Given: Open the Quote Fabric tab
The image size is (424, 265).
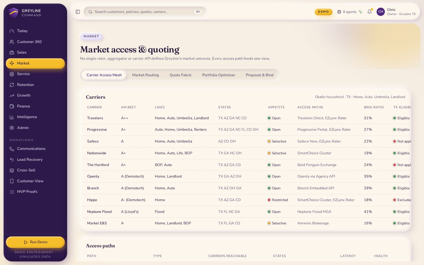Looking at the screenshot, I should tap(180, 75).
